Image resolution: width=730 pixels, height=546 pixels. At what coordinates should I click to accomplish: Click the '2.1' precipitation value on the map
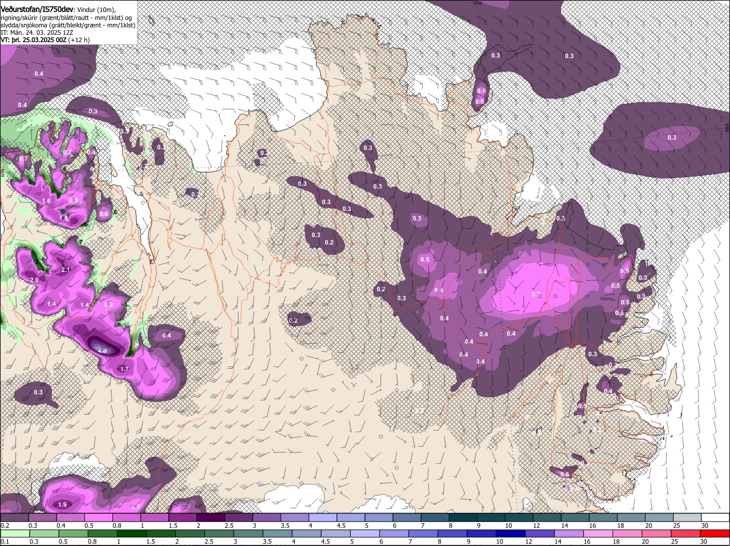coord(66,270)
